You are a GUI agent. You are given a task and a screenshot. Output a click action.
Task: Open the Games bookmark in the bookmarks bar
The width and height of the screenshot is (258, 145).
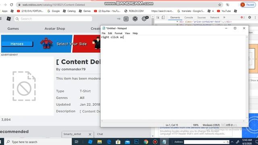pyautogui.click(x=85, y=11)
